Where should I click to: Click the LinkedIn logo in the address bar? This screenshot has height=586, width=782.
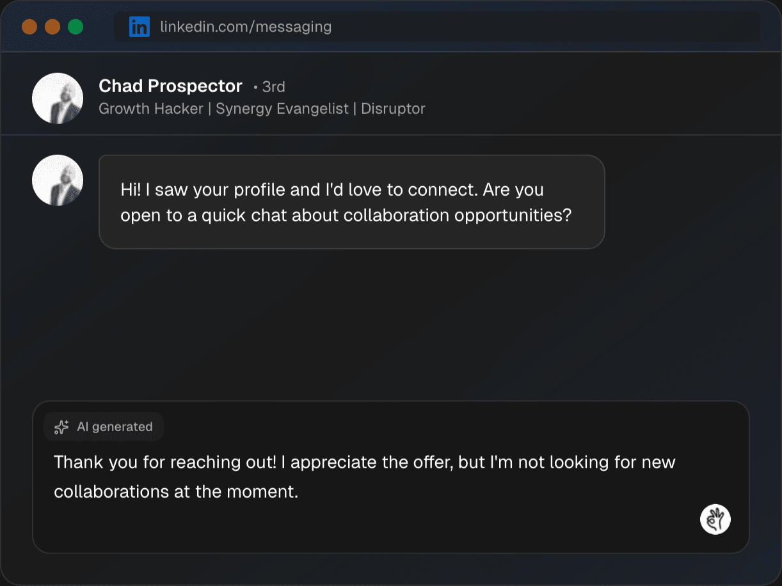(140, 26)
